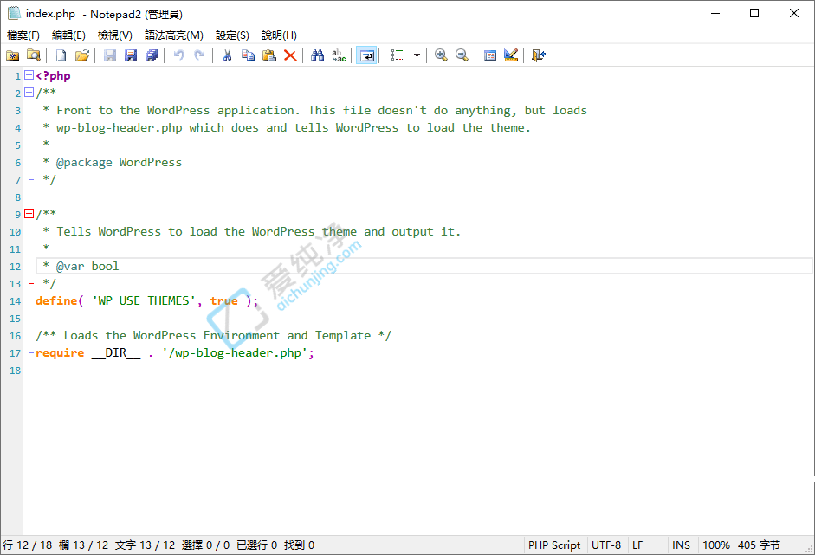
Task: Click 'WP_USE_THEMES' string on line 14
Action: [144, 301]
